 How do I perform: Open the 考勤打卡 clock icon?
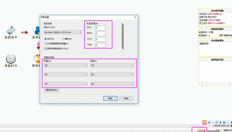point(11,59)
